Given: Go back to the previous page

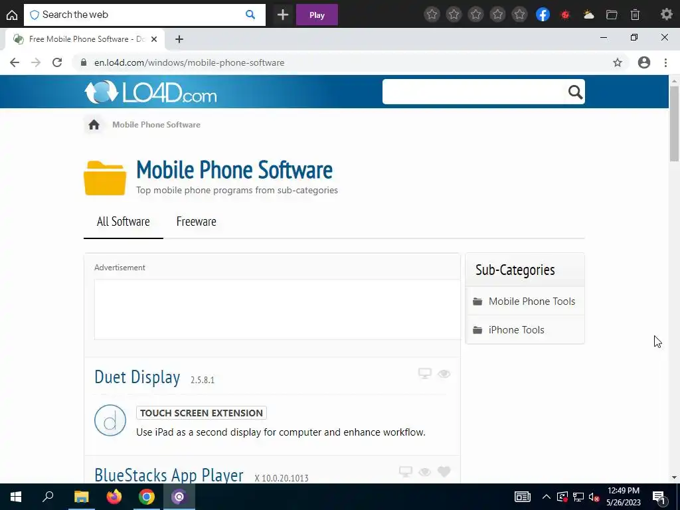Looking at the screenshot, I should tap(15, 62).
